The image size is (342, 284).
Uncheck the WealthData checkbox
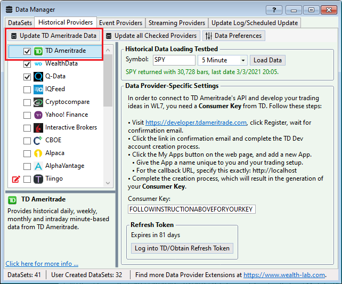27,64
